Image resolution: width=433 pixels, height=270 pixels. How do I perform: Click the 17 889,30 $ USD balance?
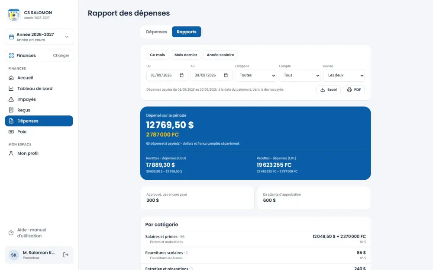tap(161, 165)
